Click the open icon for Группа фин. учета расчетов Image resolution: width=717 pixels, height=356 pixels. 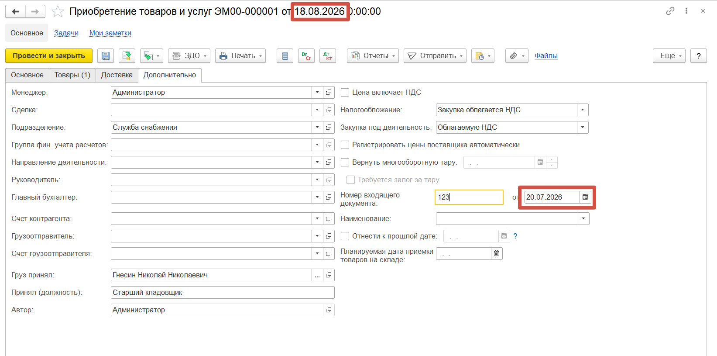click(x=329, y=145)
